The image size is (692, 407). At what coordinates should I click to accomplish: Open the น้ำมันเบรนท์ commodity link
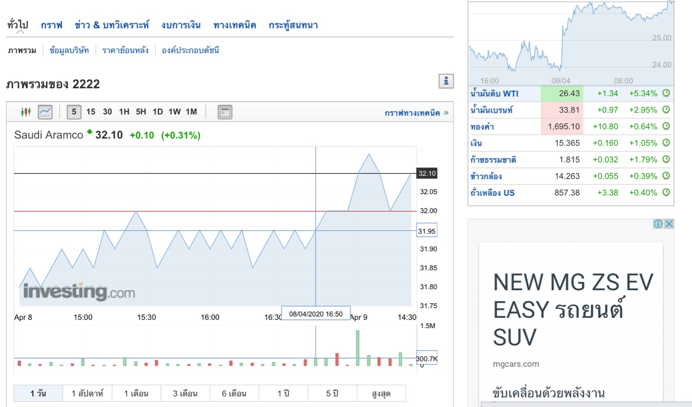(492, 110)
